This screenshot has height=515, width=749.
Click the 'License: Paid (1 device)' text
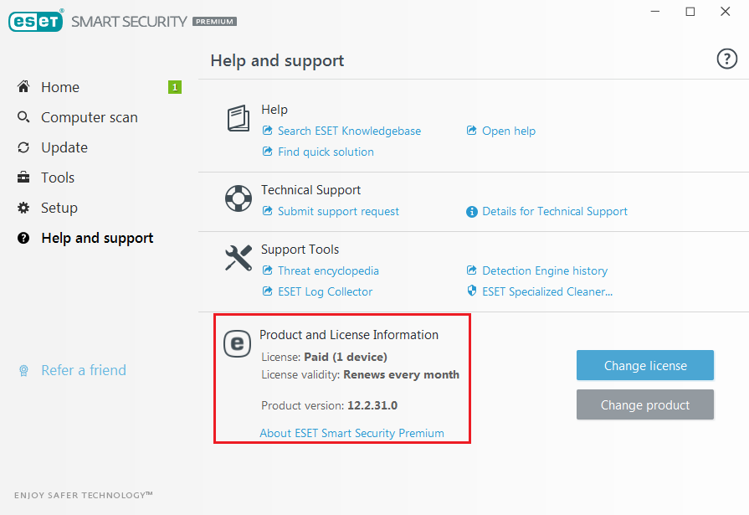324,358
